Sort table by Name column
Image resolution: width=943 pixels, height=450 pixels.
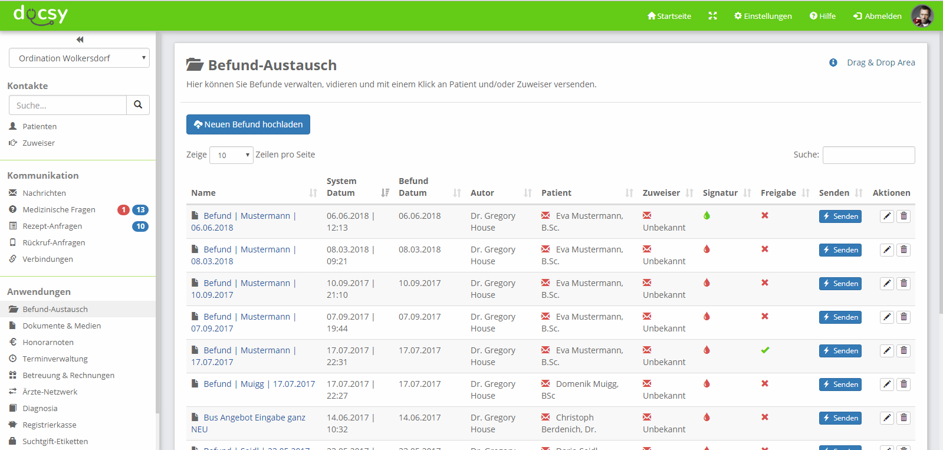click(x=254, y=193)
